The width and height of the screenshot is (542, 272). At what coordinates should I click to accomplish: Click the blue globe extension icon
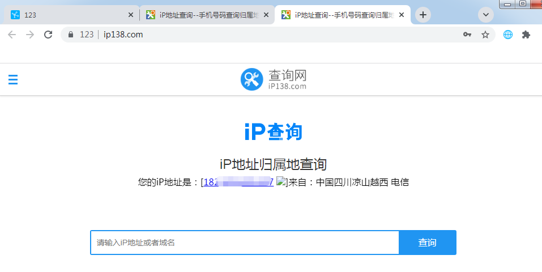pos(508,35)
